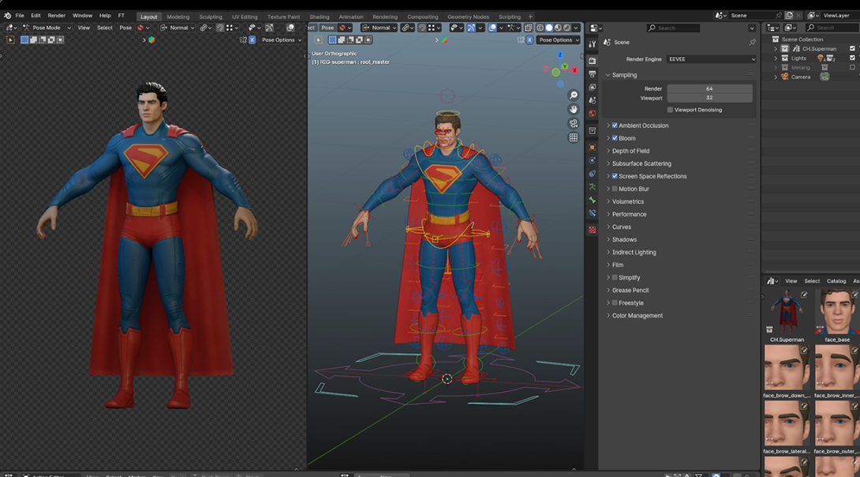Open the Render menu in top bar

click(x=57, y=15)
